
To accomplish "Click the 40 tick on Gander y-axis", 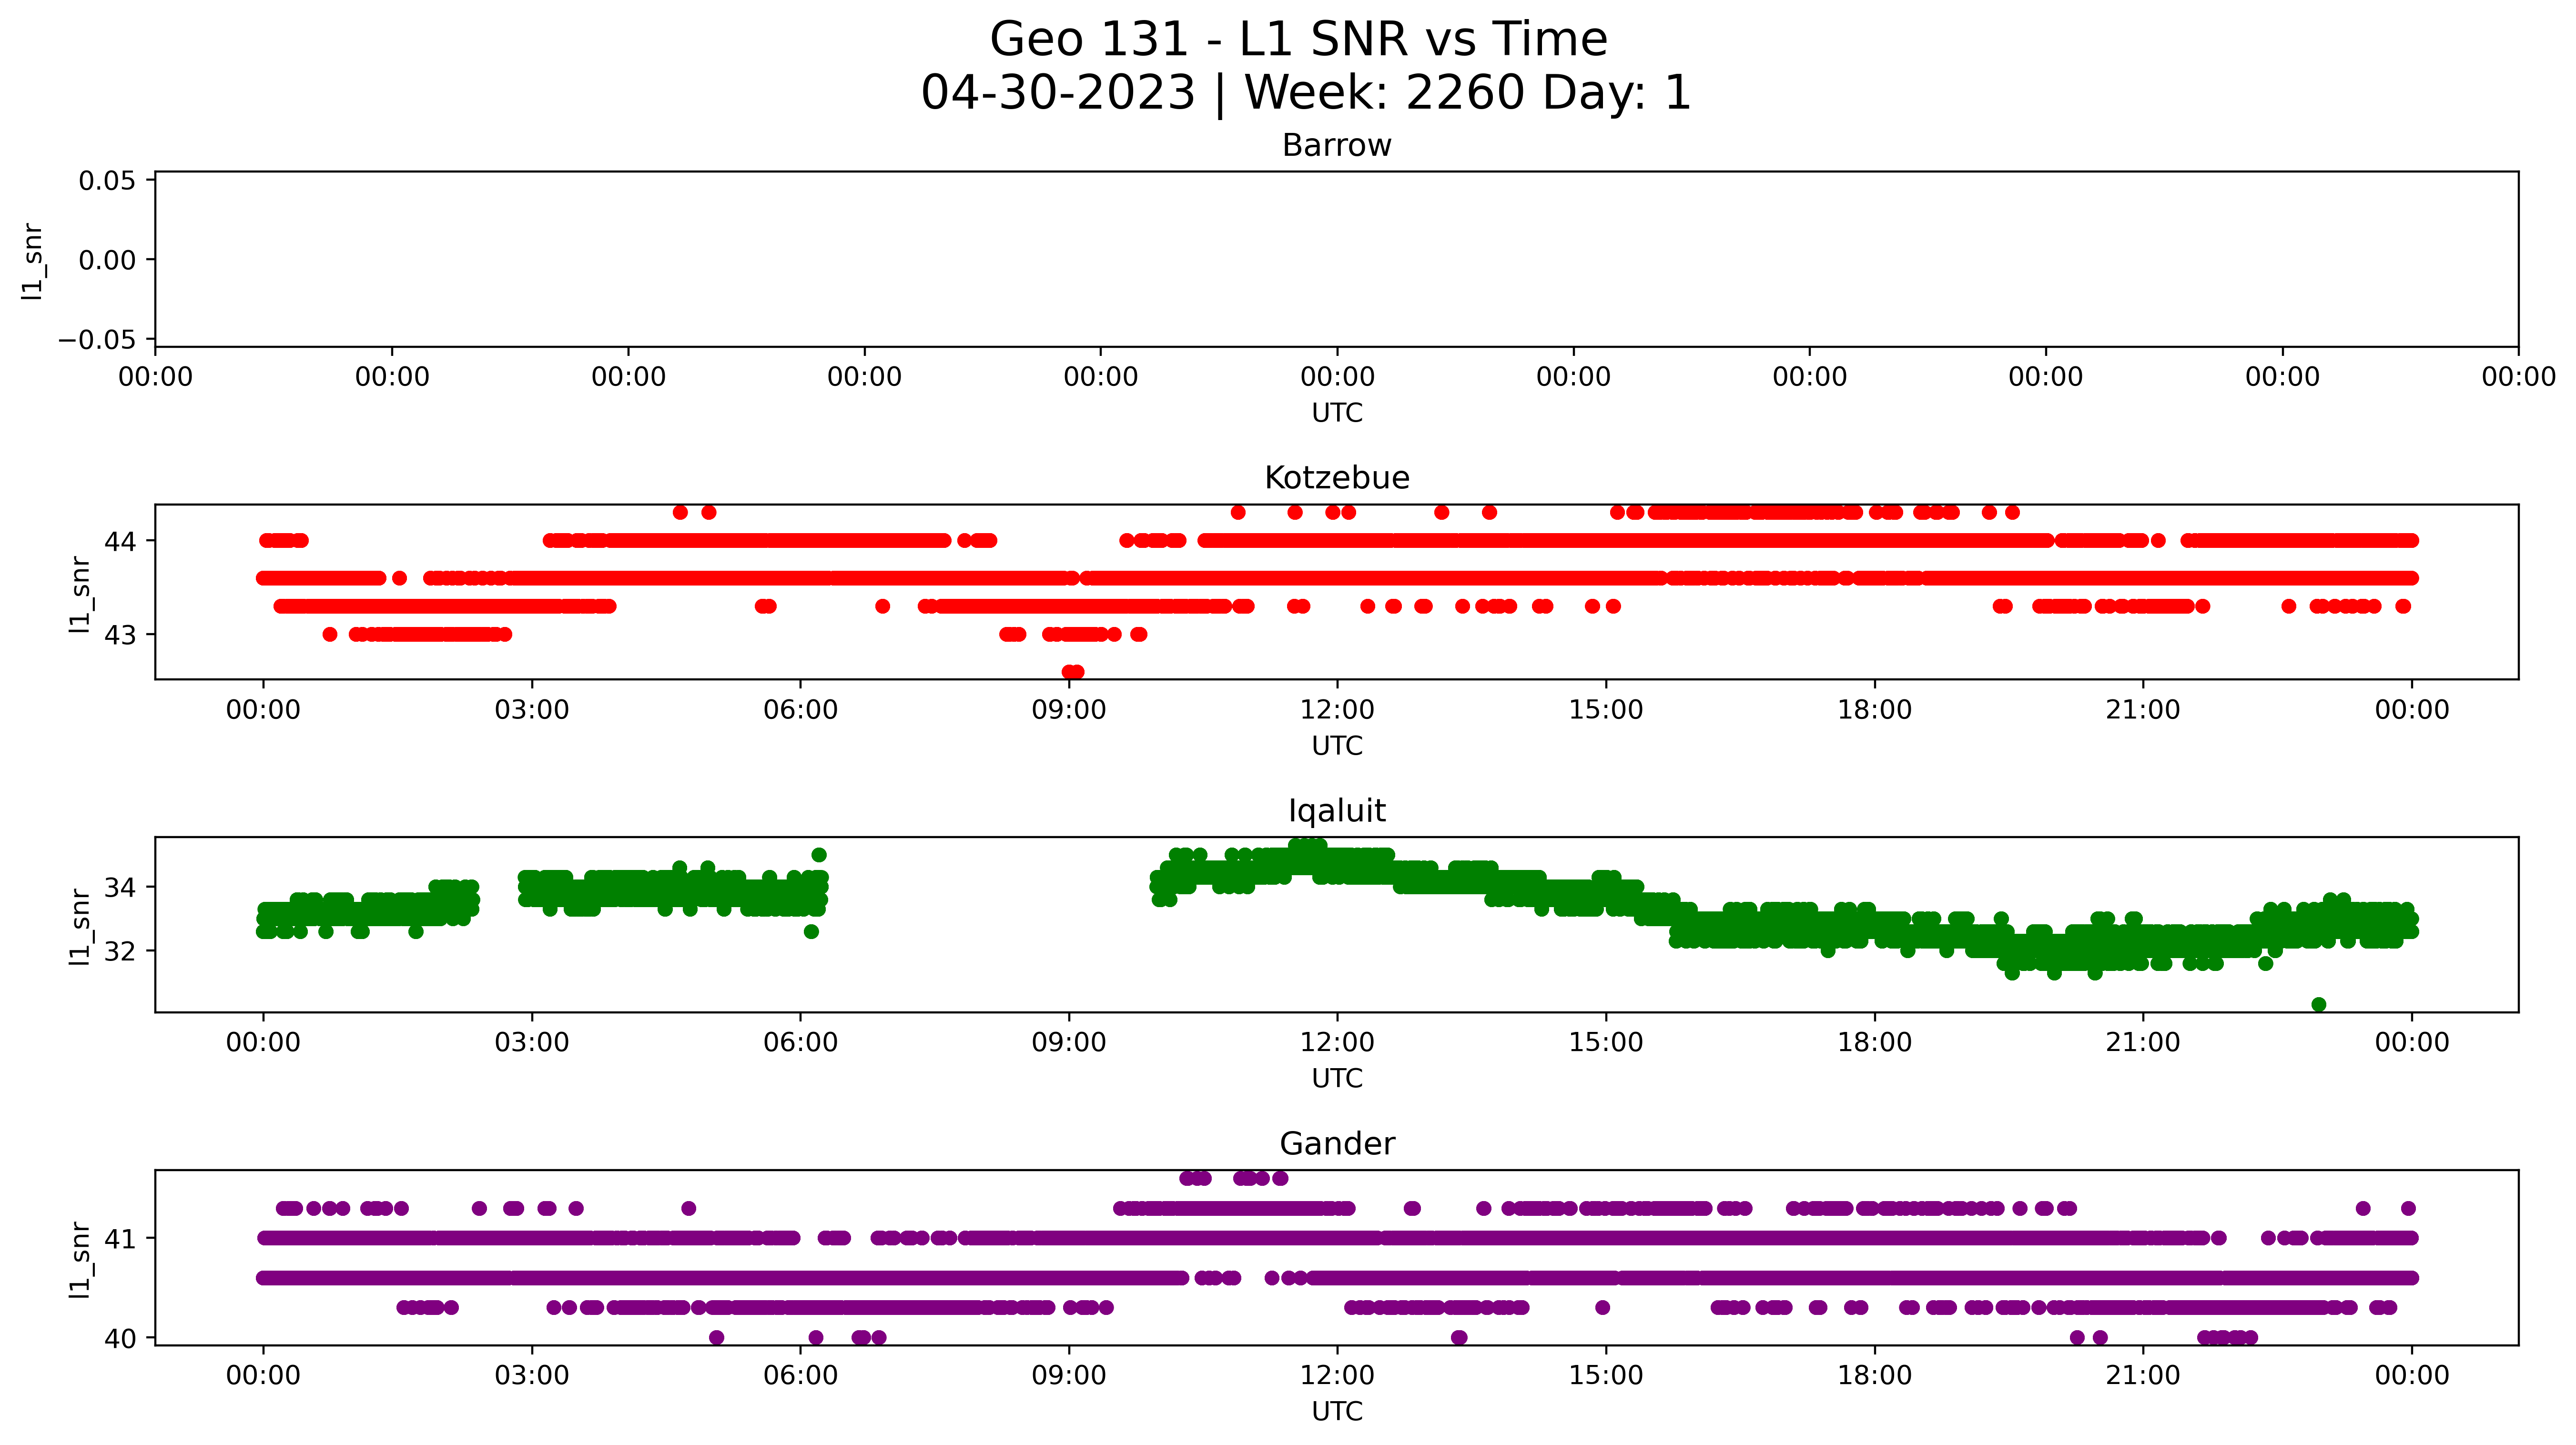I will 120,1338.
